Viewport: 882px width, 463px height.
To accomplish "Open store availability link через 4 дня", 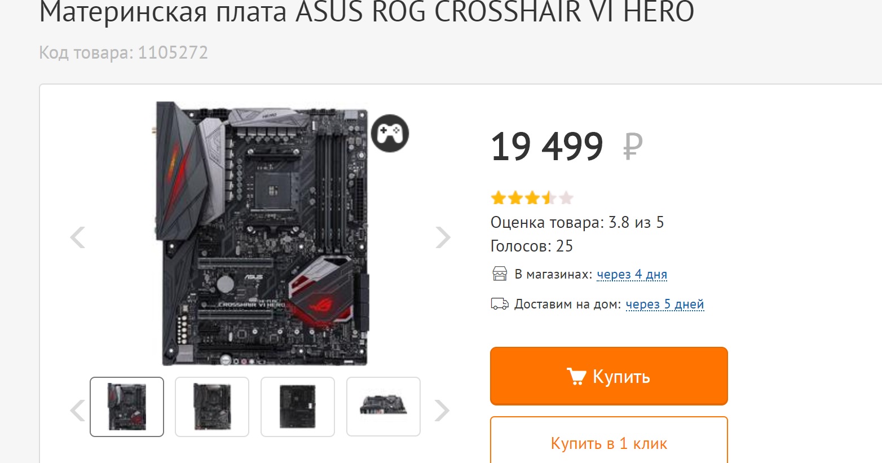I will point(632,275).
